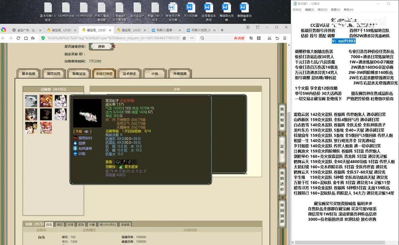399x245 pixels.
Task: Click the highlighted 'V: noif1993' text in Notepad
Action: pyautogui.click(x=344, y=41)
